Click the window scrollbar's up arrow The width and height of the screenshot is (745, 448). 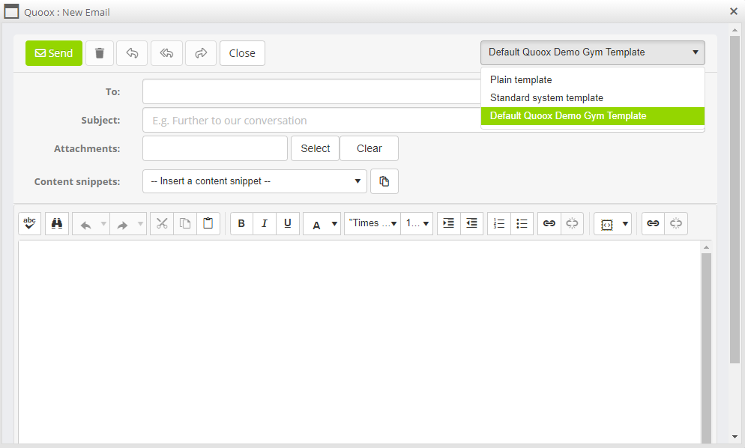735,29
